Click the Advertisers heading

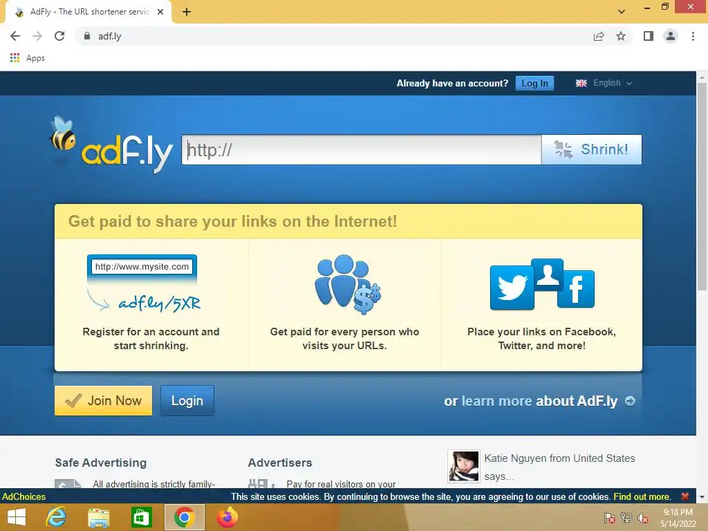pos(280,463)
